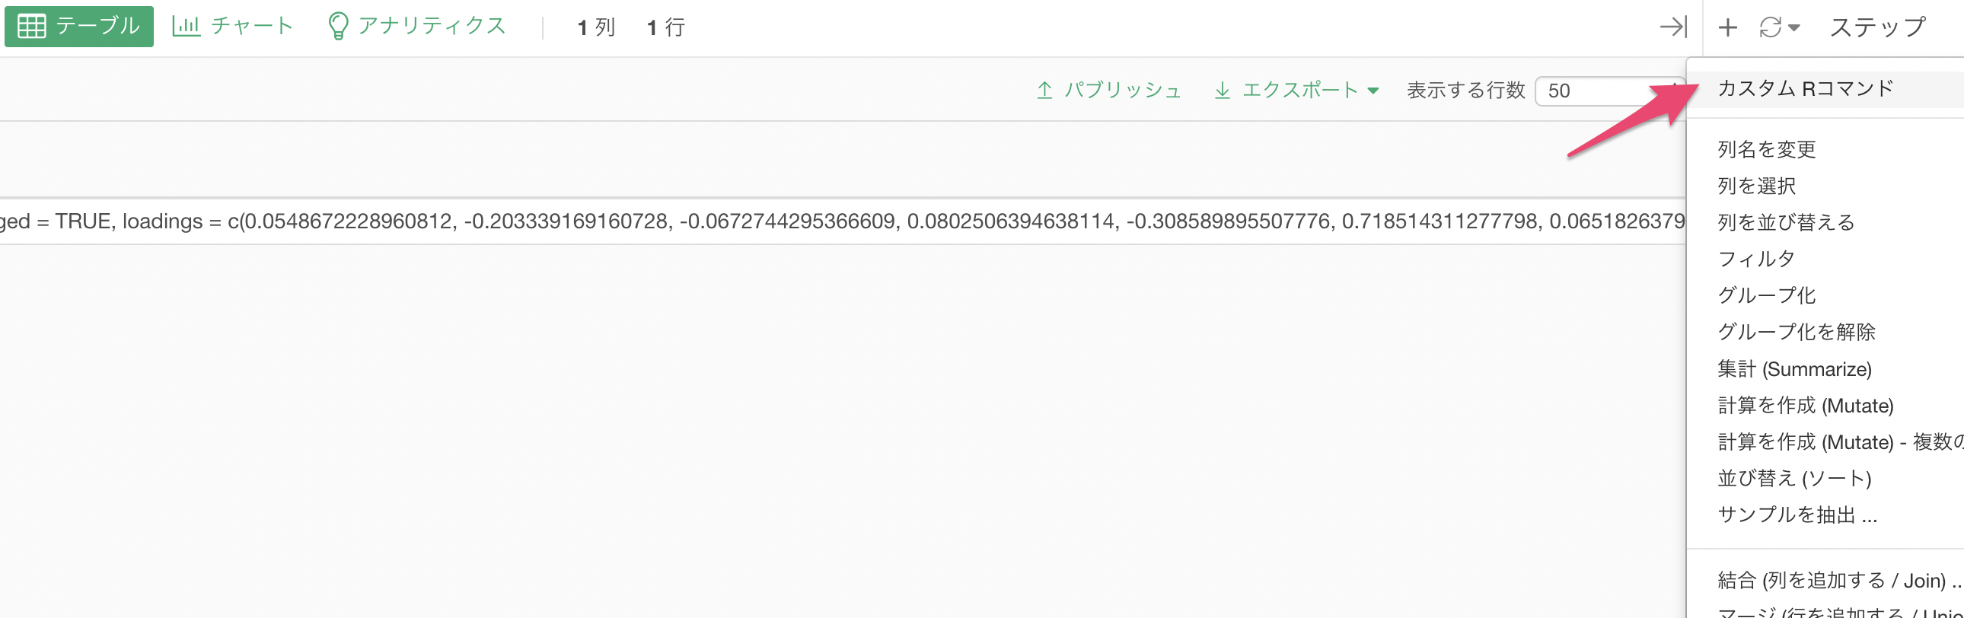Choose 計算を作成 (Mutate) entry
The width and height of the screenshot is (1964, 618).
coord(1806,406)
